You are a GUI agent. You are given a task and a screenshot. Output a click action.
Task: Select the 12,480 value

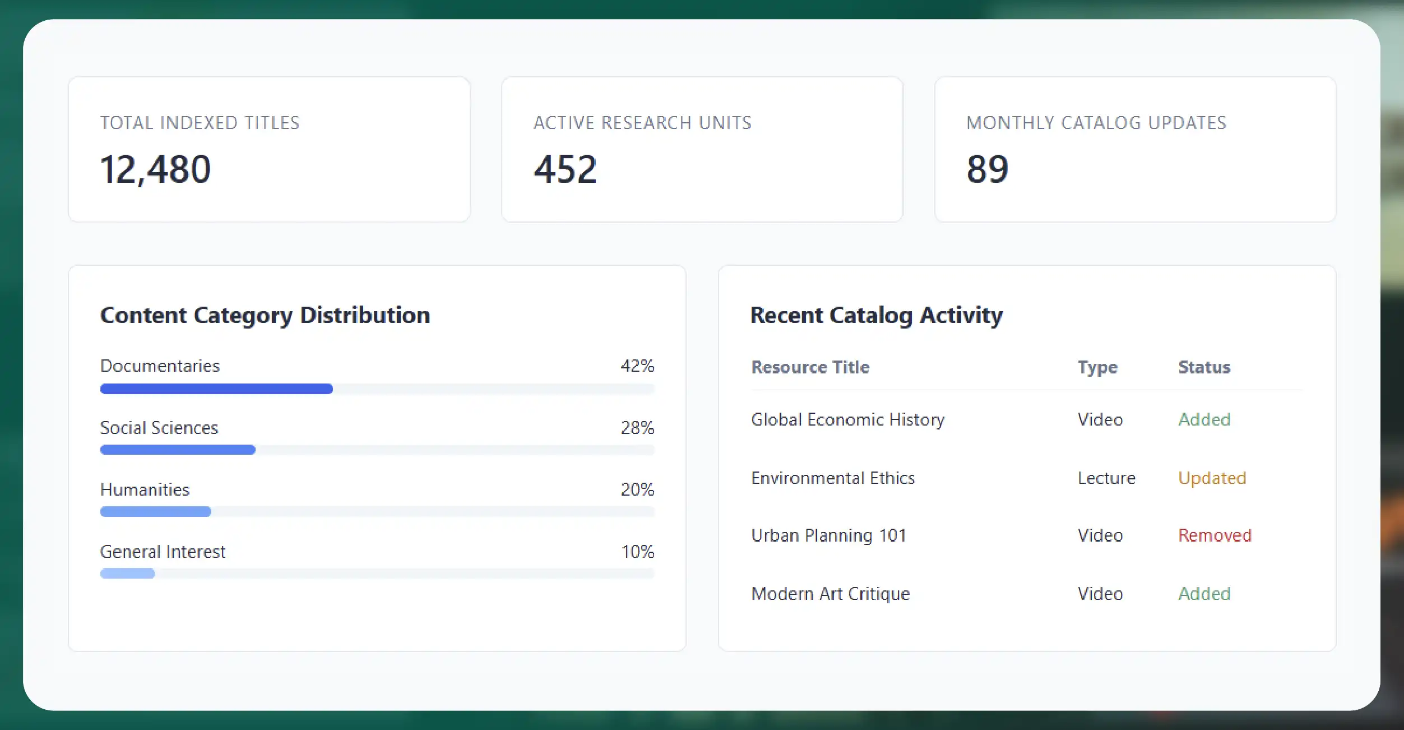pos(156,169)
